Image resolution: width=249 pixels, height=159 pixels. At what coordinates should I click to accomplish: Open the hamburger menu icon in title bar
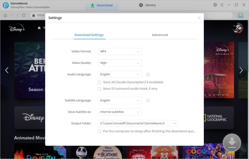pyautogui.click(x=222, y=5)
